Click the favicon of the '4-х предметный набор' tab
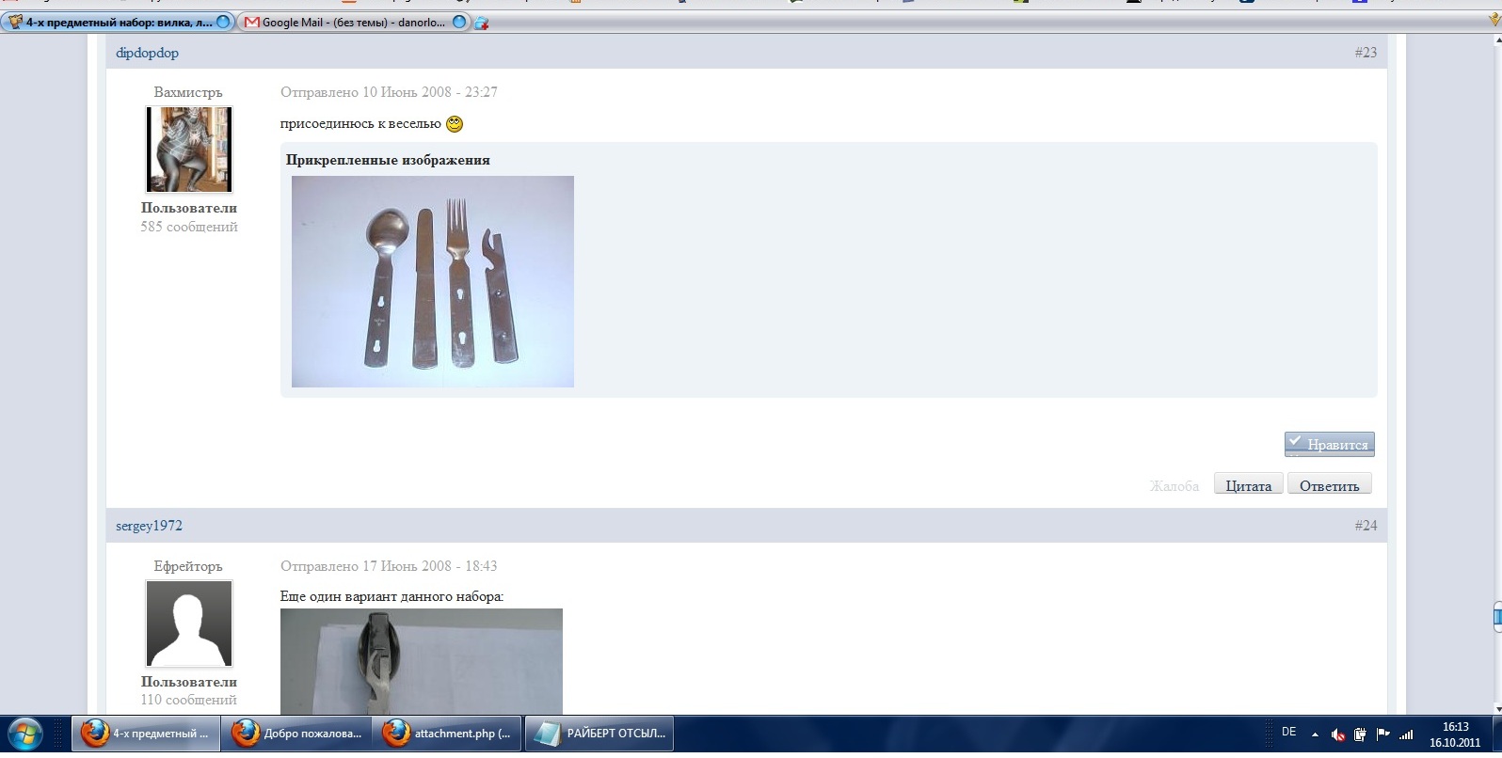This screenshot has width=1502, height=758. [15, 22]
